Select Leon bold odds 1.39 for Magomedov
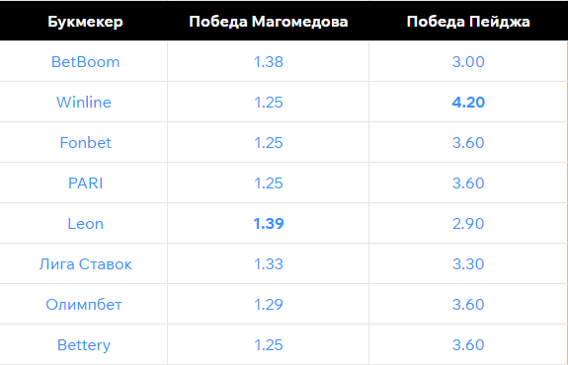 [x=269, y=224]
